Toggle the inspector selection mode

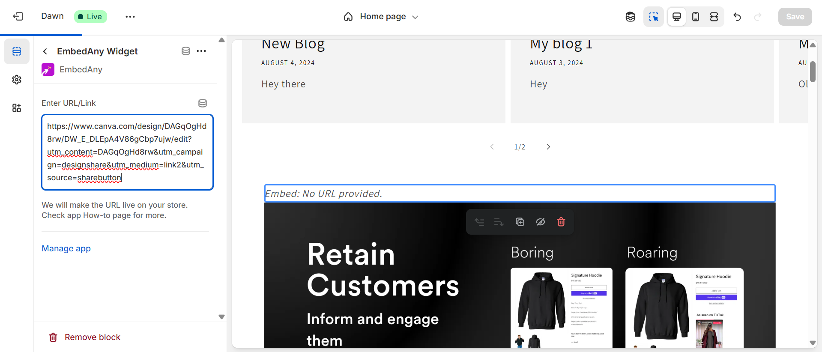[x=653, y=17]
